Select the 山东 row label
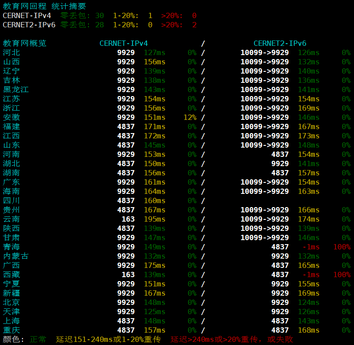 point(11,145)
